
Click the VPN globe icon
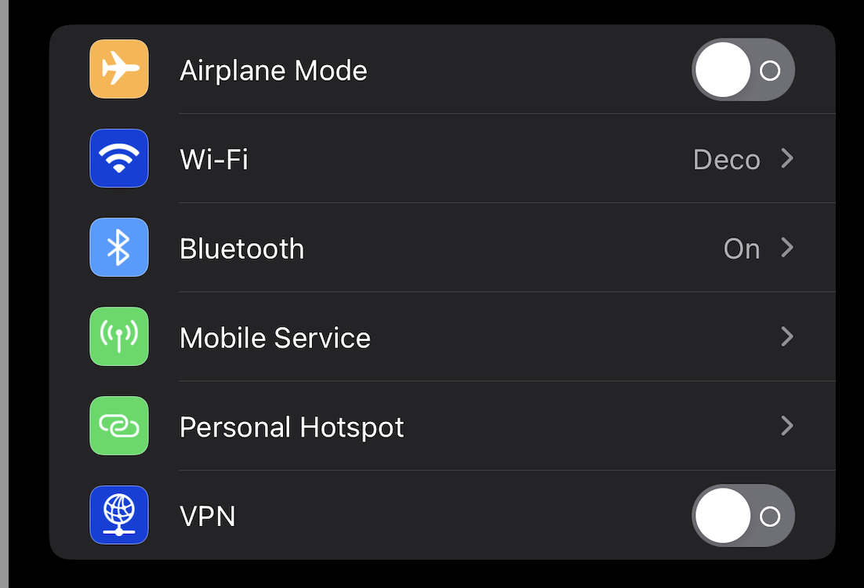[119, 515]
